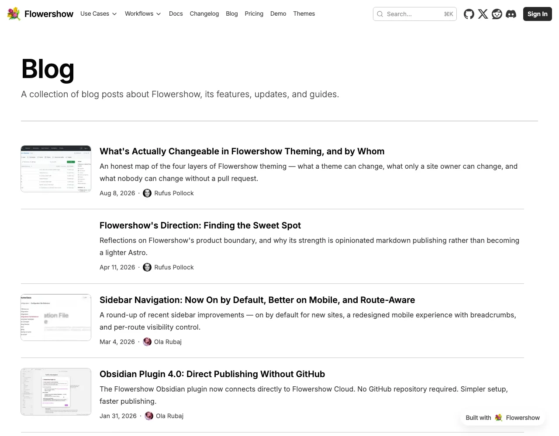This screenshot has height=436, width=559.
Task: Click the Mar 4, 2026 date
Action: click(x=117, y=342)
